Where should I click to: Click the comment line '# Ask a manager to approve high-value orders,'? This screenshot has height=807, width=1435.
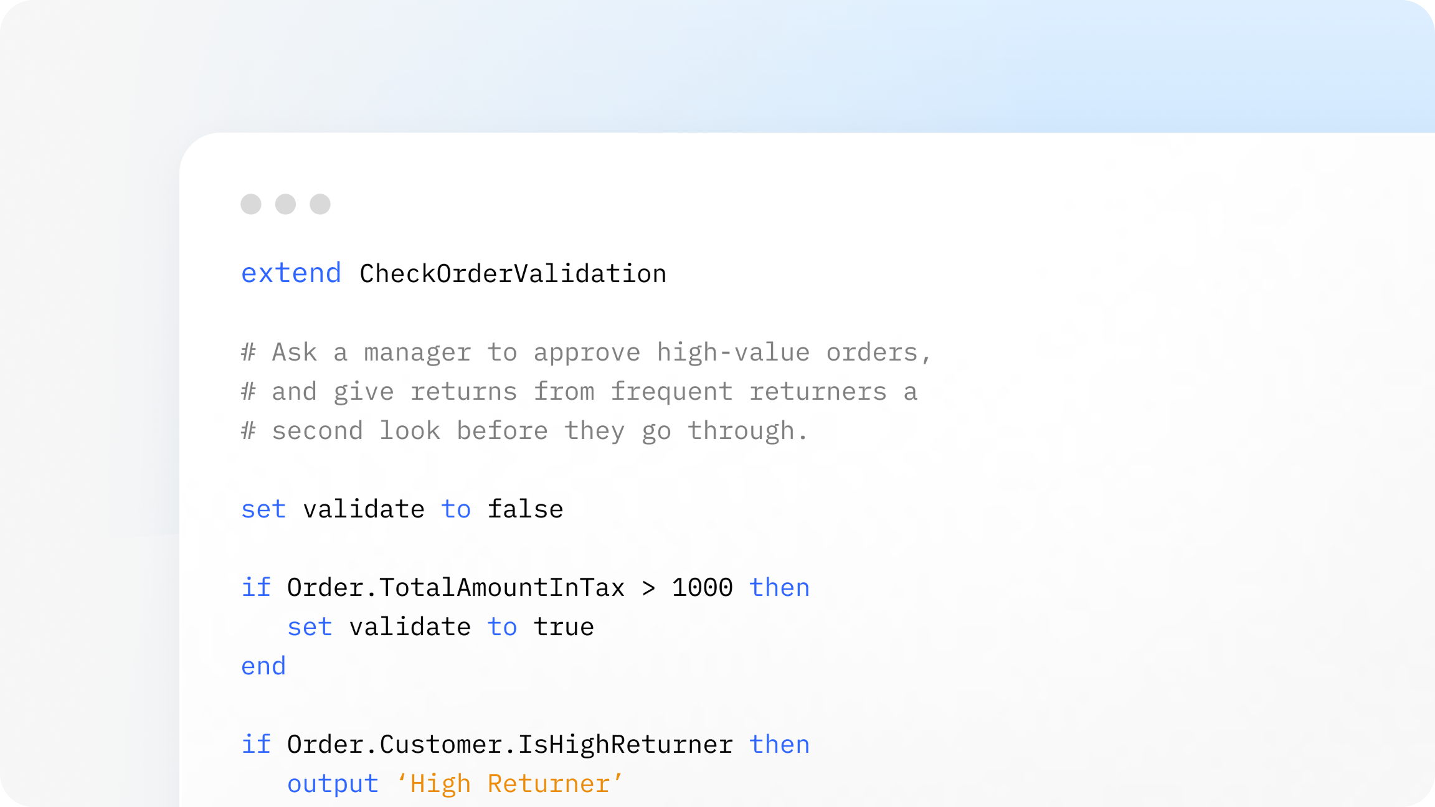pos(586,352)
